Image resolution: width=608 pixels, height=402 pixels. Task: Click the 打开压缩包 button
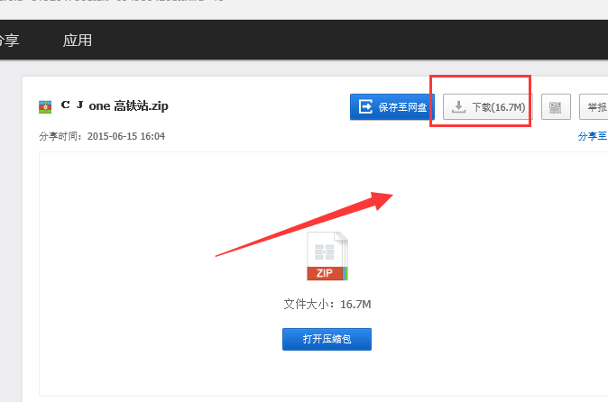coord(327,339)
